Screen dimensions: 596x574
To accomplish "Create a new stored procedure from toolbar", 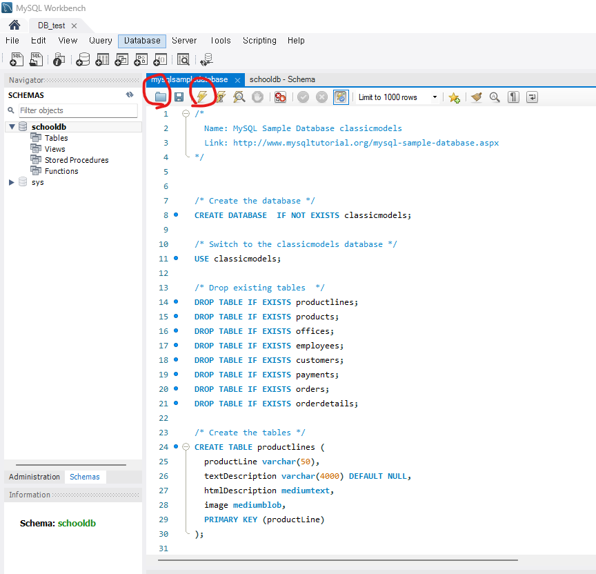I will pos(141,59).
